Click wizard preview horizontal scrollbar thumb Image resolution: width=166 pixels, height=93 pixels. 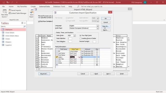(x=39, y=69)
